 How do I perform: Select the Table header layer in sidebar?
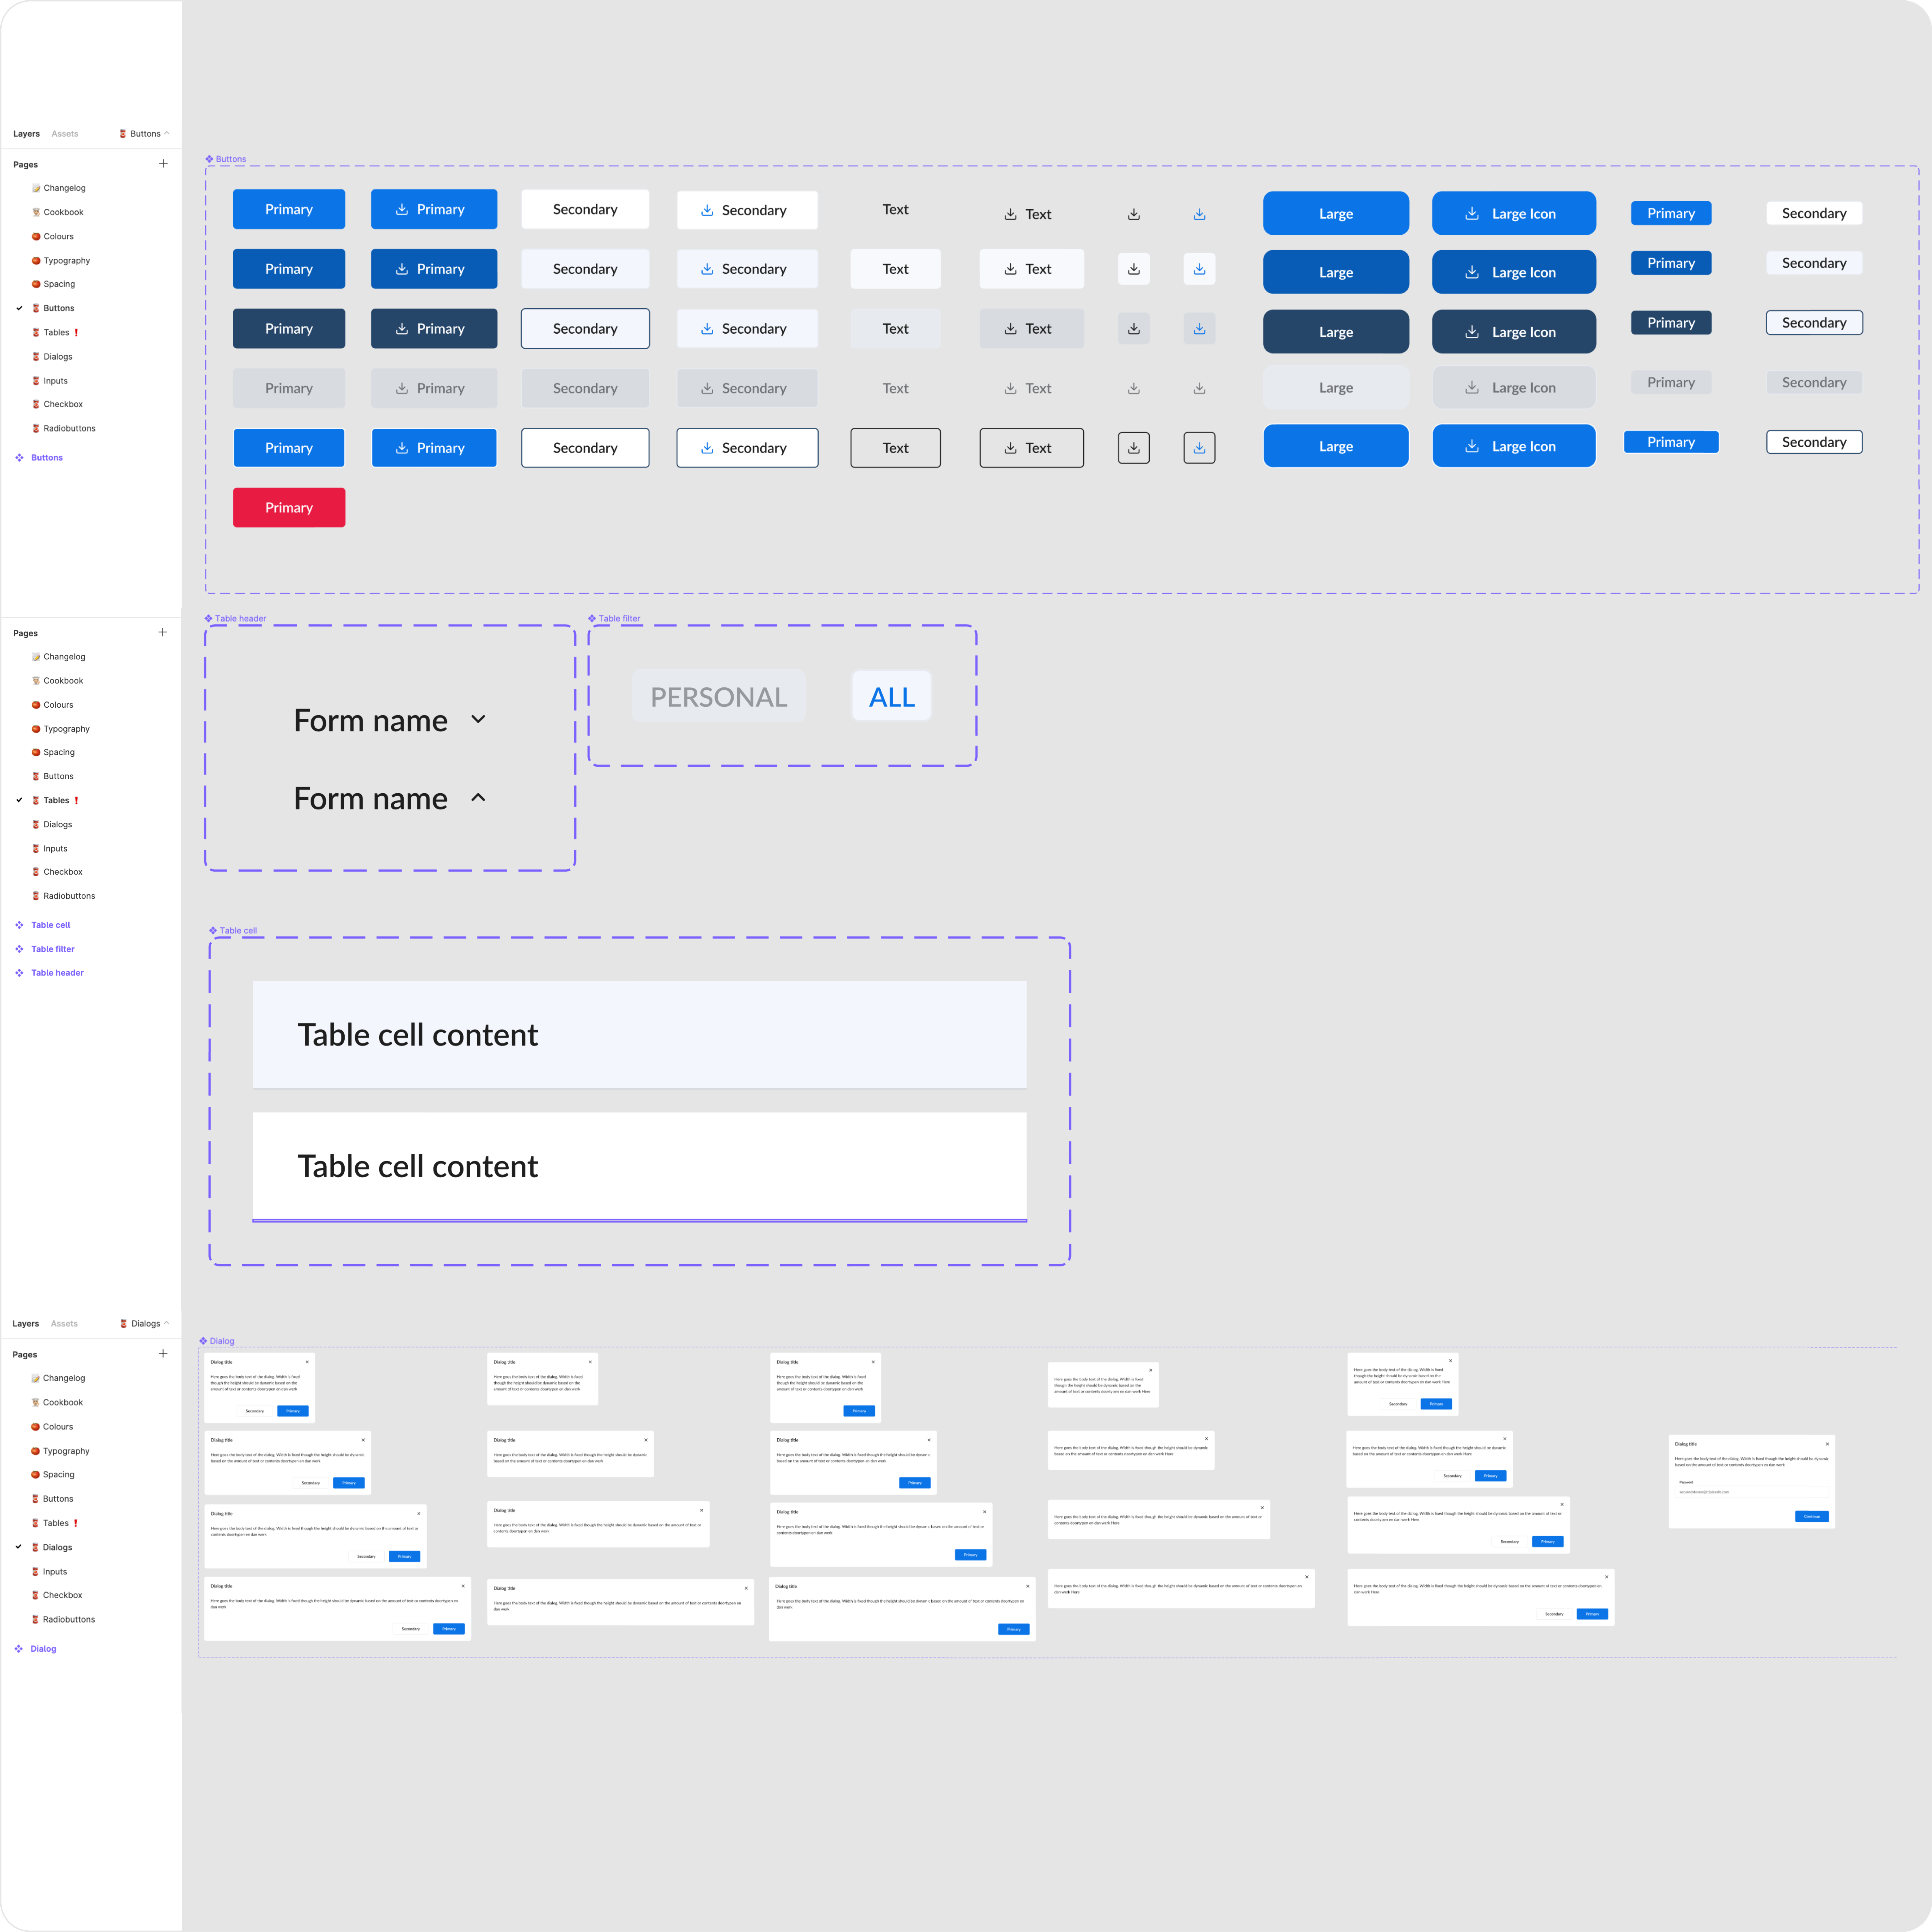click(57, 973)
